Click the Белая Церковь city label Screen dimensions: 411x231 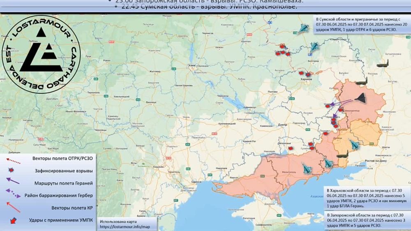pyautogui.click(x=183, y=85)
